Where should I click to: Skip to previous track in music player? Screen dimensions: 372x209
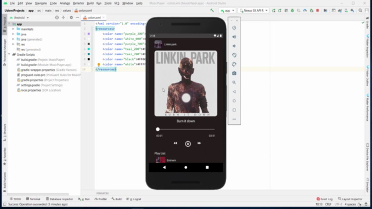click(x=175, y=143)
